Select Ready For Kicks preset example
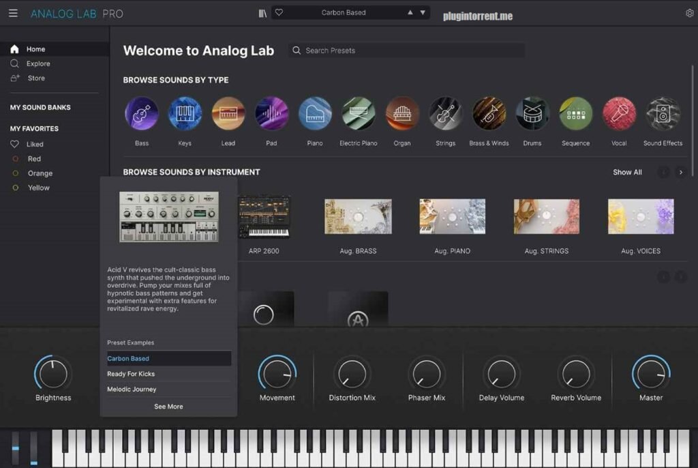The image size is (698, 468). 169,374
